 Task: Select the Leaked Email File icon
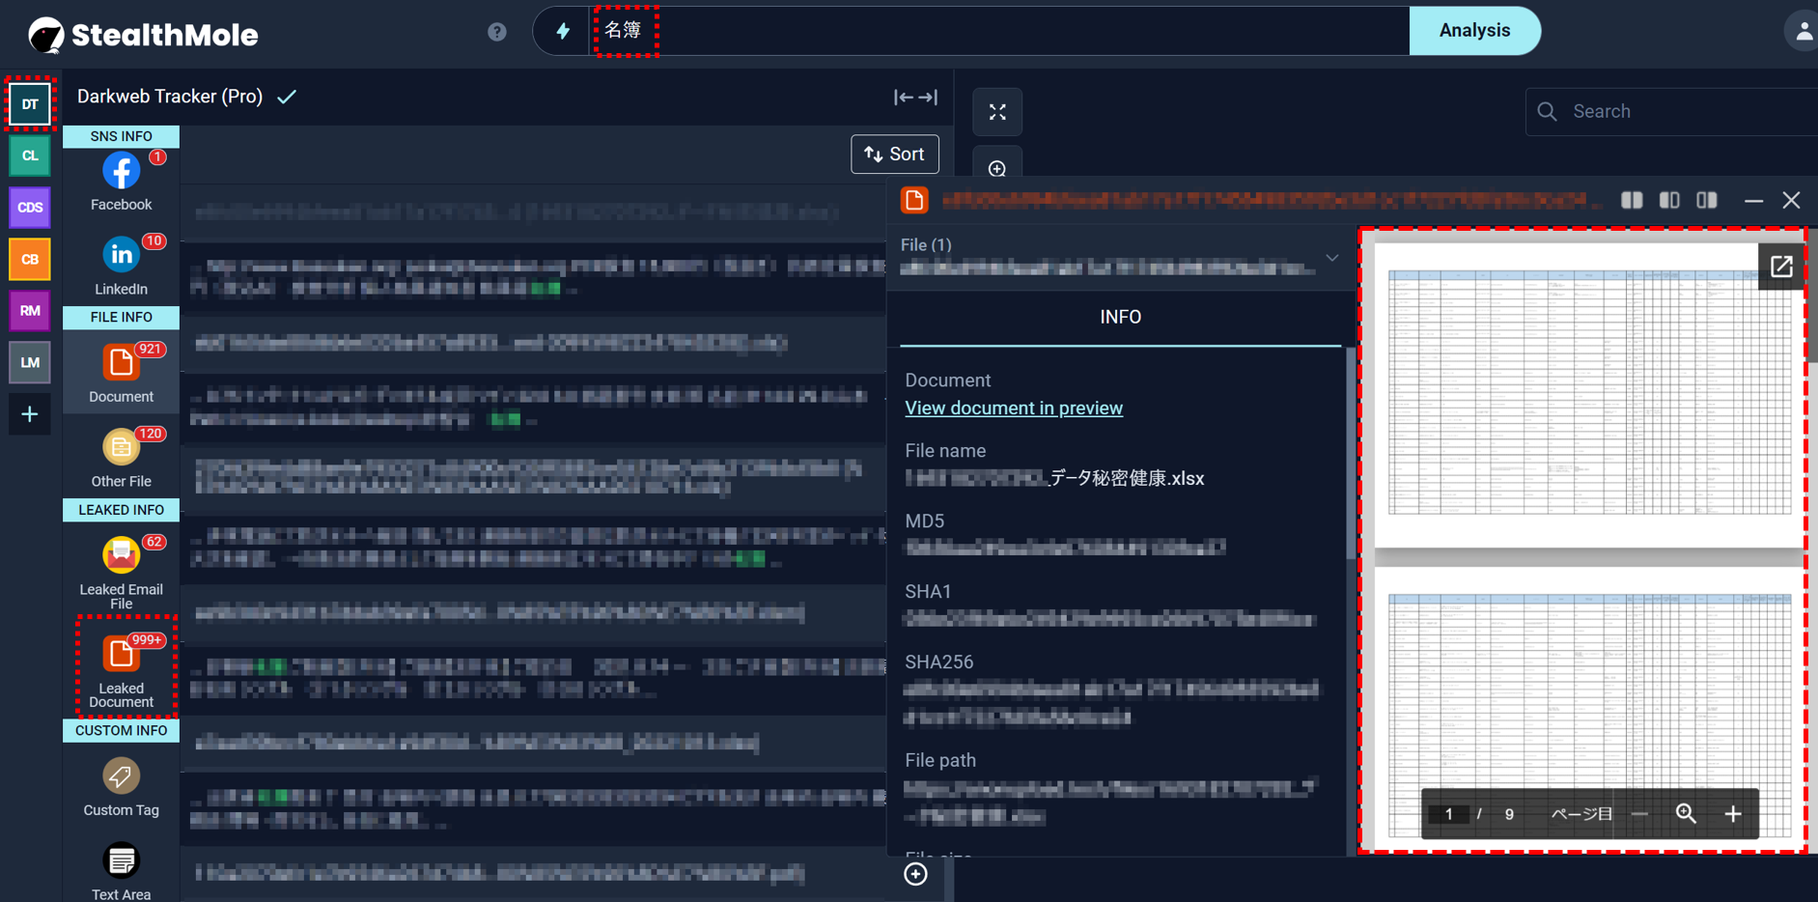pos(121,556)
